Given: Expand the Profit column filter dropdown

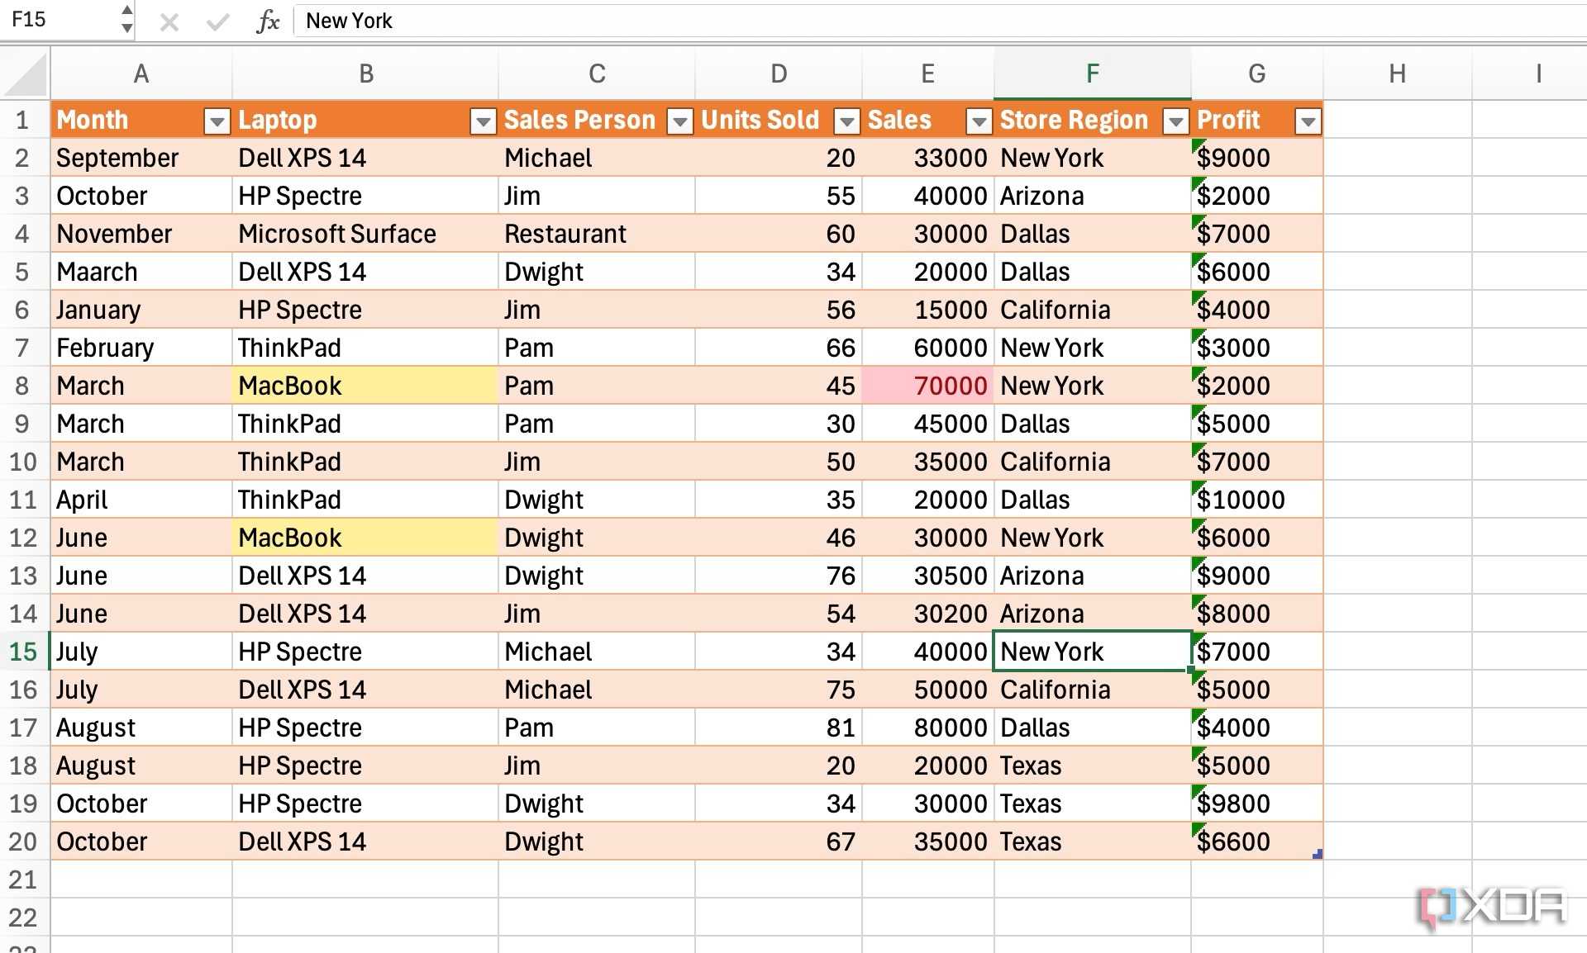Looking at the screenshot, I should (1308, 122).
